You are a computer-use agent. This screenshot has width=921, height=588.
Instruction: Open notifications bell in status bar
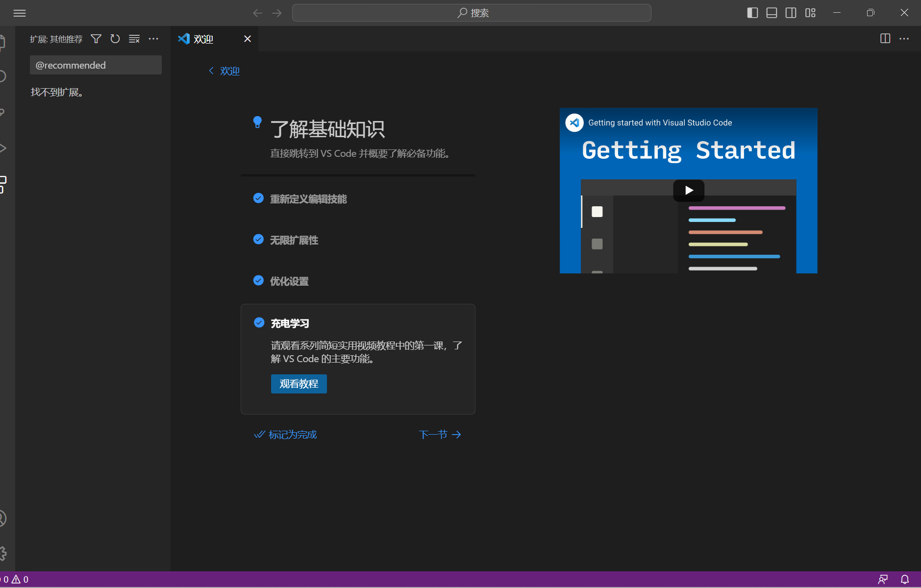[905, 580]
